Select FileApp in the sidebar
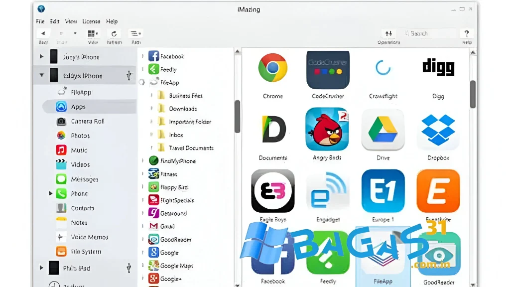The height and width of the screenshot is (287, 510). tap(81, 92)
